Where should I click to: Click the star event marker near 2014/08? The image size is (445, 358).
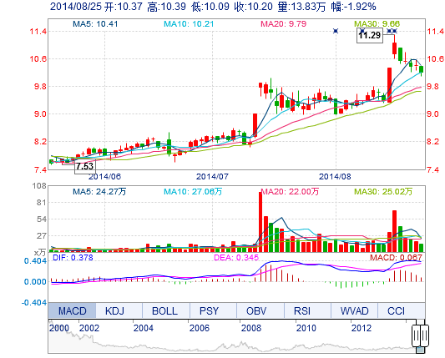click(x=336, y=31)
